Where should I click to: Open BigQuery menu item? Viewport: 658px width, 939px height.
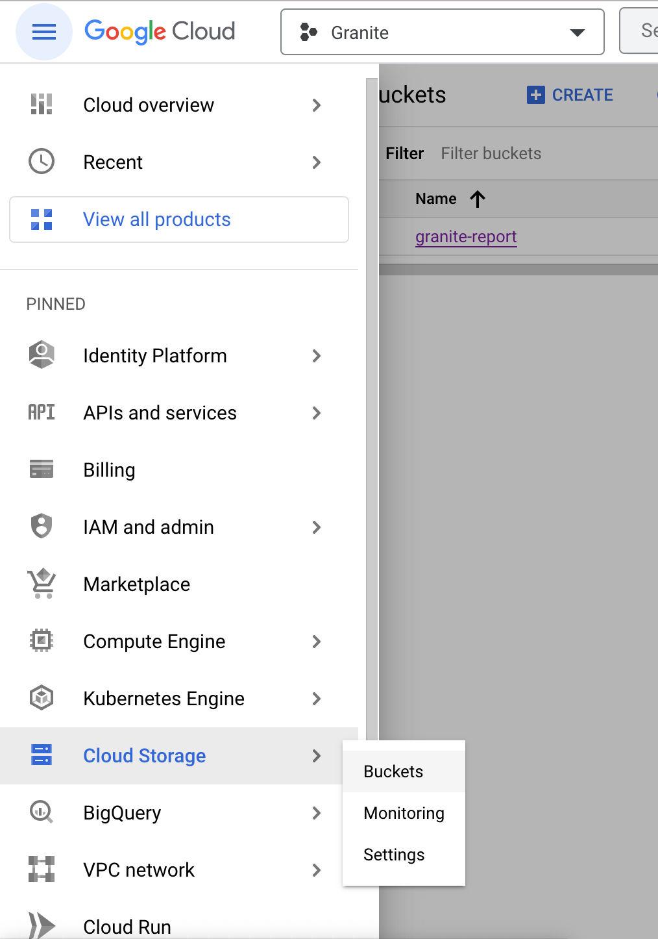179,812
